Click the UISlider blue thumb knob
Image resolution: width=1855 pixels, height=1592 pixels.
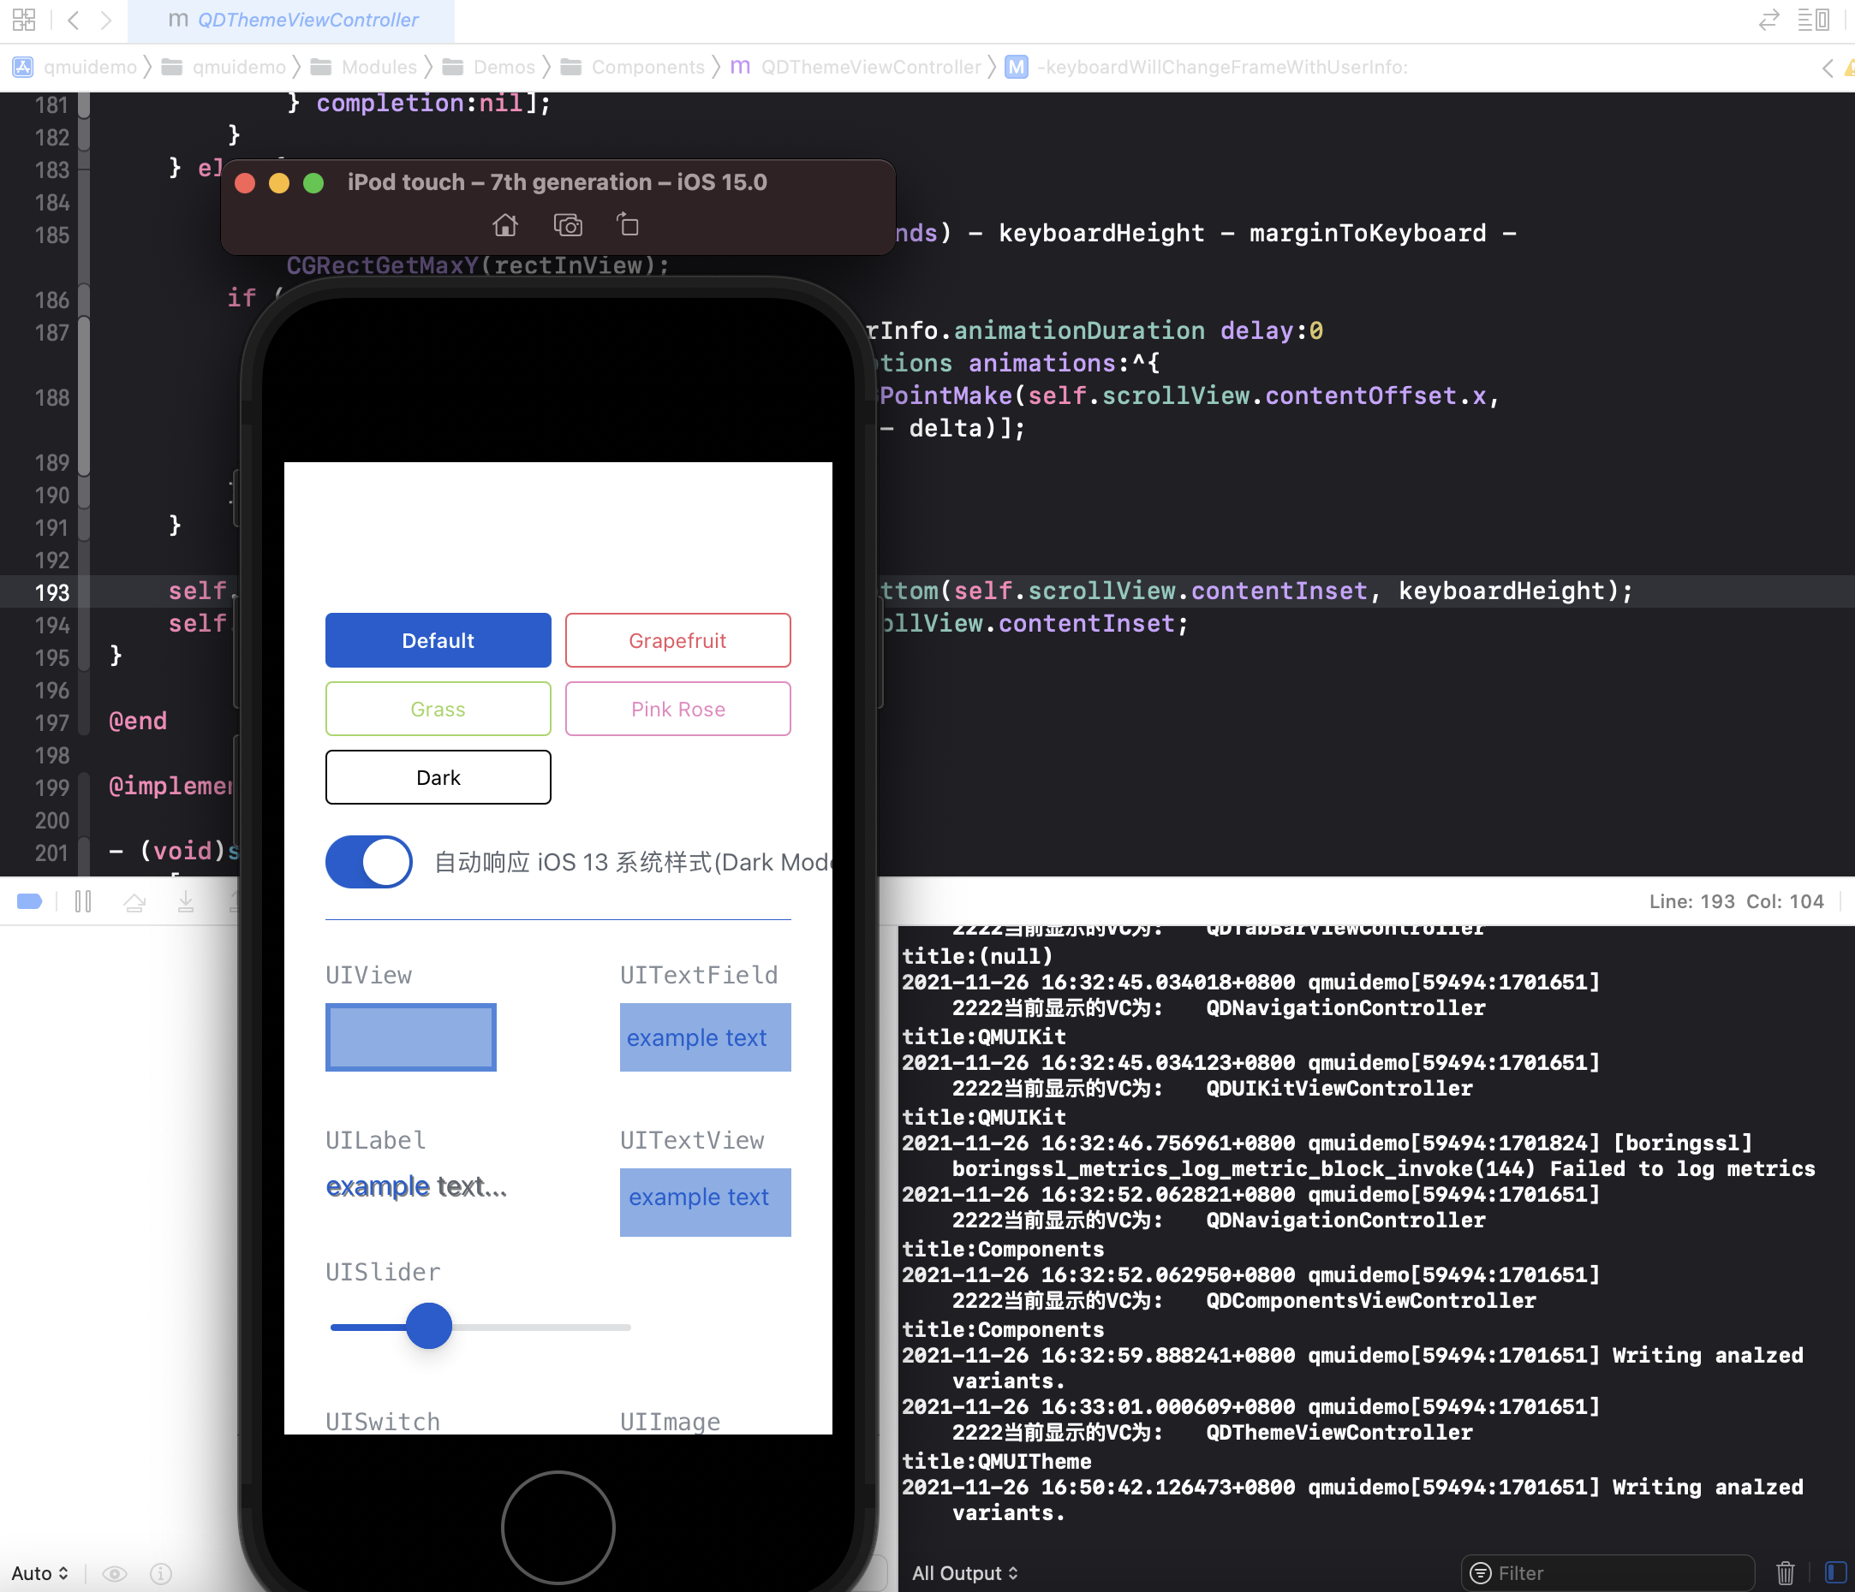(x=429, y=1326)
